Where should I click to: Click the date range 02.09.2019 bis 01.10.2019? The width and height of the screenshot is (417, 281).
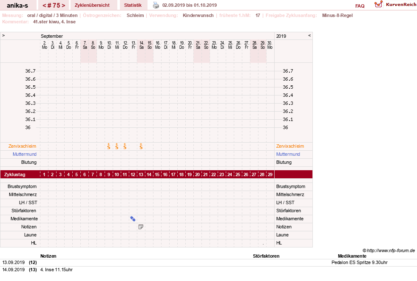(189, 5)
